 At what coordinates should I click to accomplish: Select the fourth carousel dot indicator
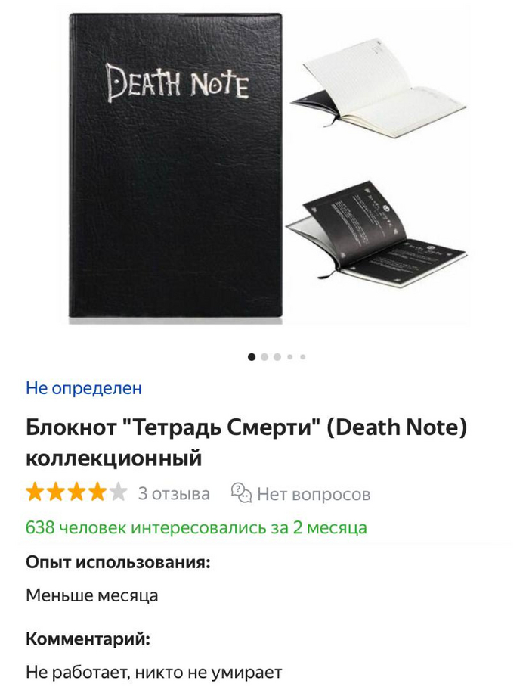coord(290,356)
